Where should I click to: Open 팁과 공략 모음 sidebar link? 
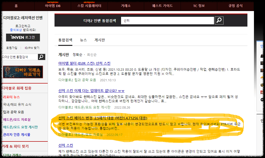[14, 112]
